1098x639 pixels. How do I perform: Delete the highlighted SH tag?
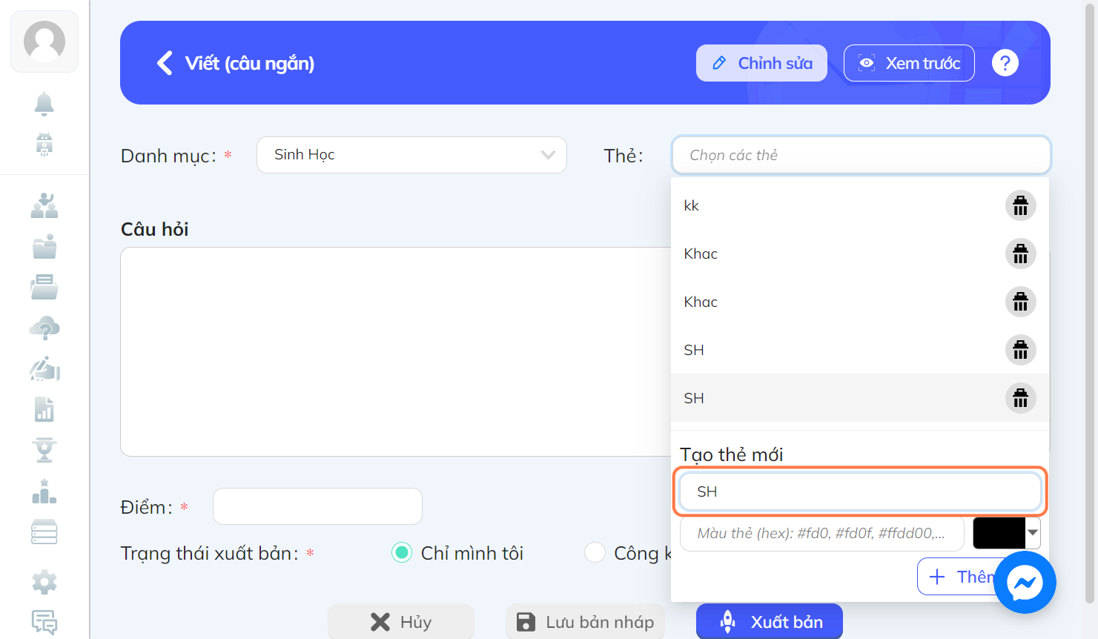[1021, 398]
